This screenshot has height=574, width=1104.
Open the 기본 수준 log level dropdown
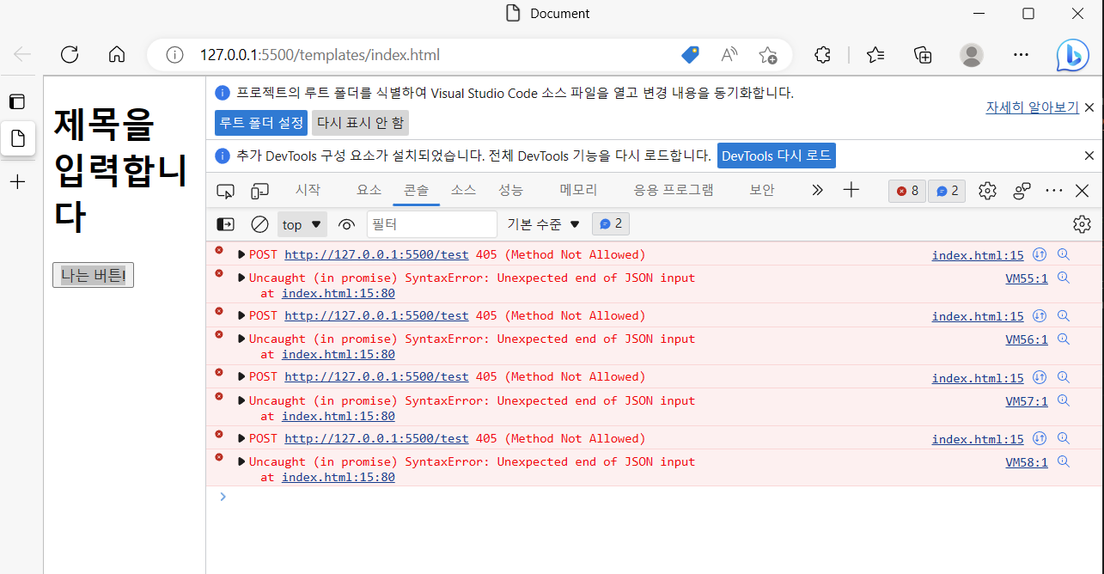point(544,224)
